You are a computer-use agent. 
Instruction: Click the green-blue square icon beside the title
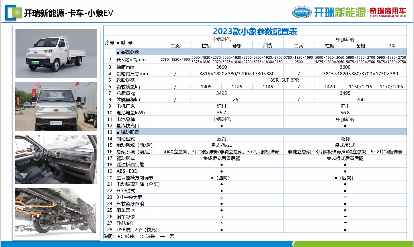click(13, 13)
